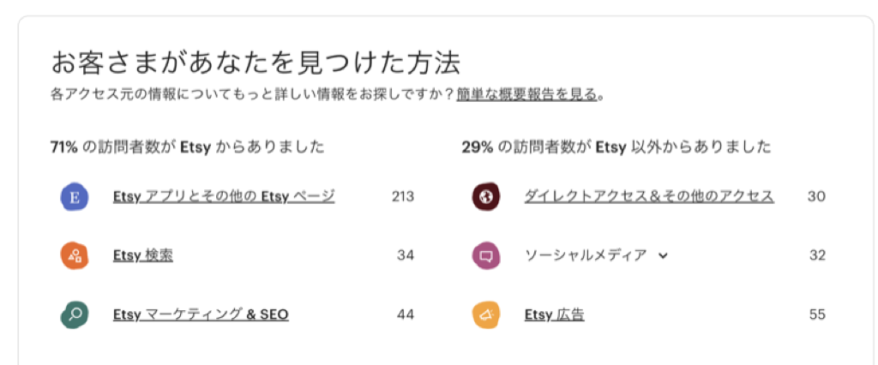Click the green magnifier マーケティング & SEO icon
Viewport: 878px width, 365px height.
point(75,314)
